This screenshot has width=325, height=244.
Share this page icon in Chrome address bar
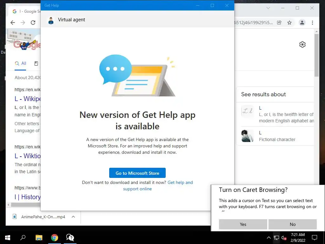tap(279, 23)
